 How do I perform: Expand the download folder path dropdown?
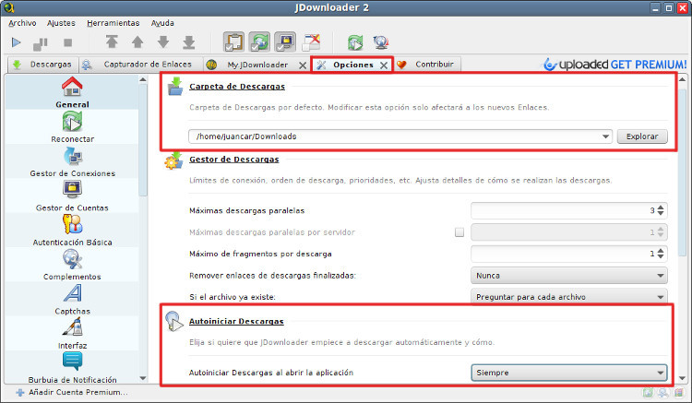(x=605, y=136)
